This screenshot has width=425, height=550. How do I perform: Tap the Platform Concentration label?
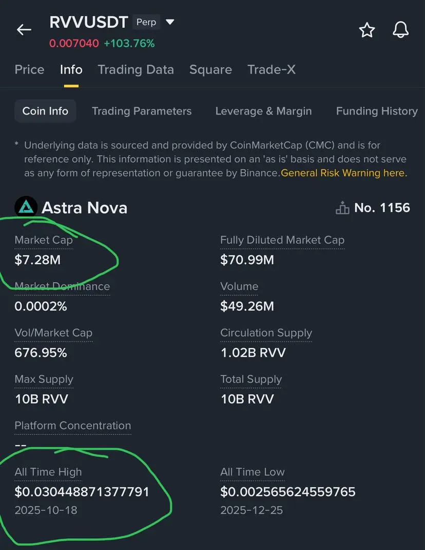pyautogui.click(x=73, y=425)
